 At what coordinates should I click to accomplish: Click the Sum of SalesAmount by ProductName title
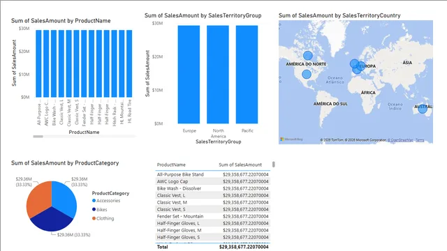[61, 21]
